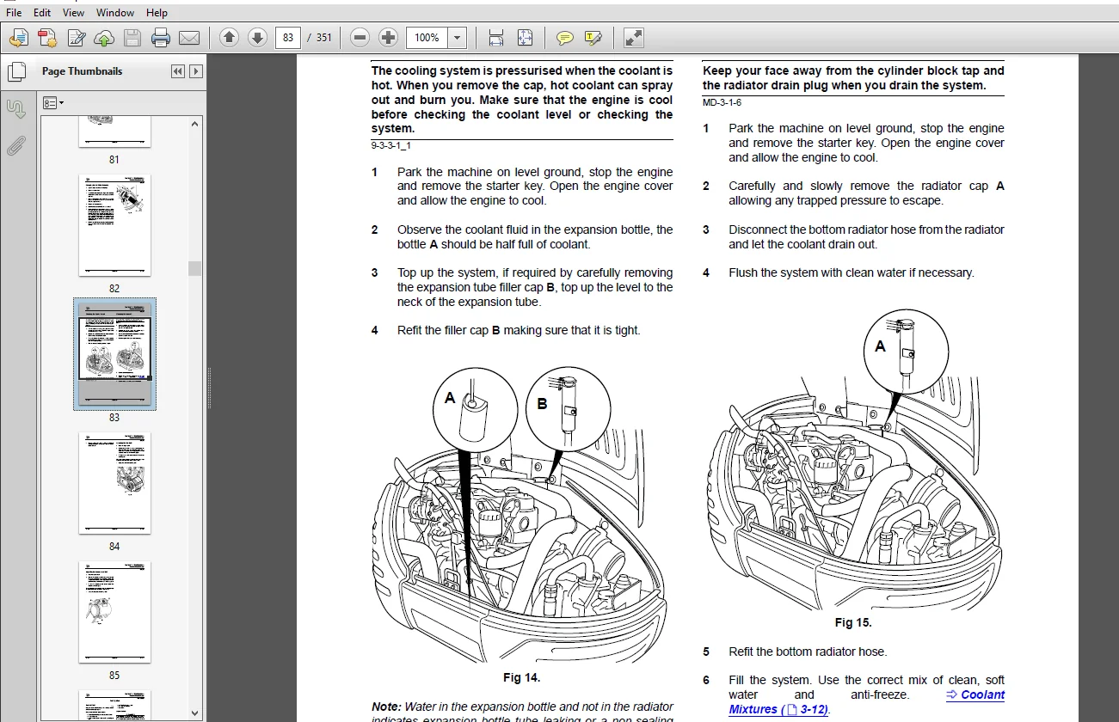The width and height of the screenshot is (1119, 722).
Task: Click the thumbnails panel scroll up arrow
Action: coord(195,125)
